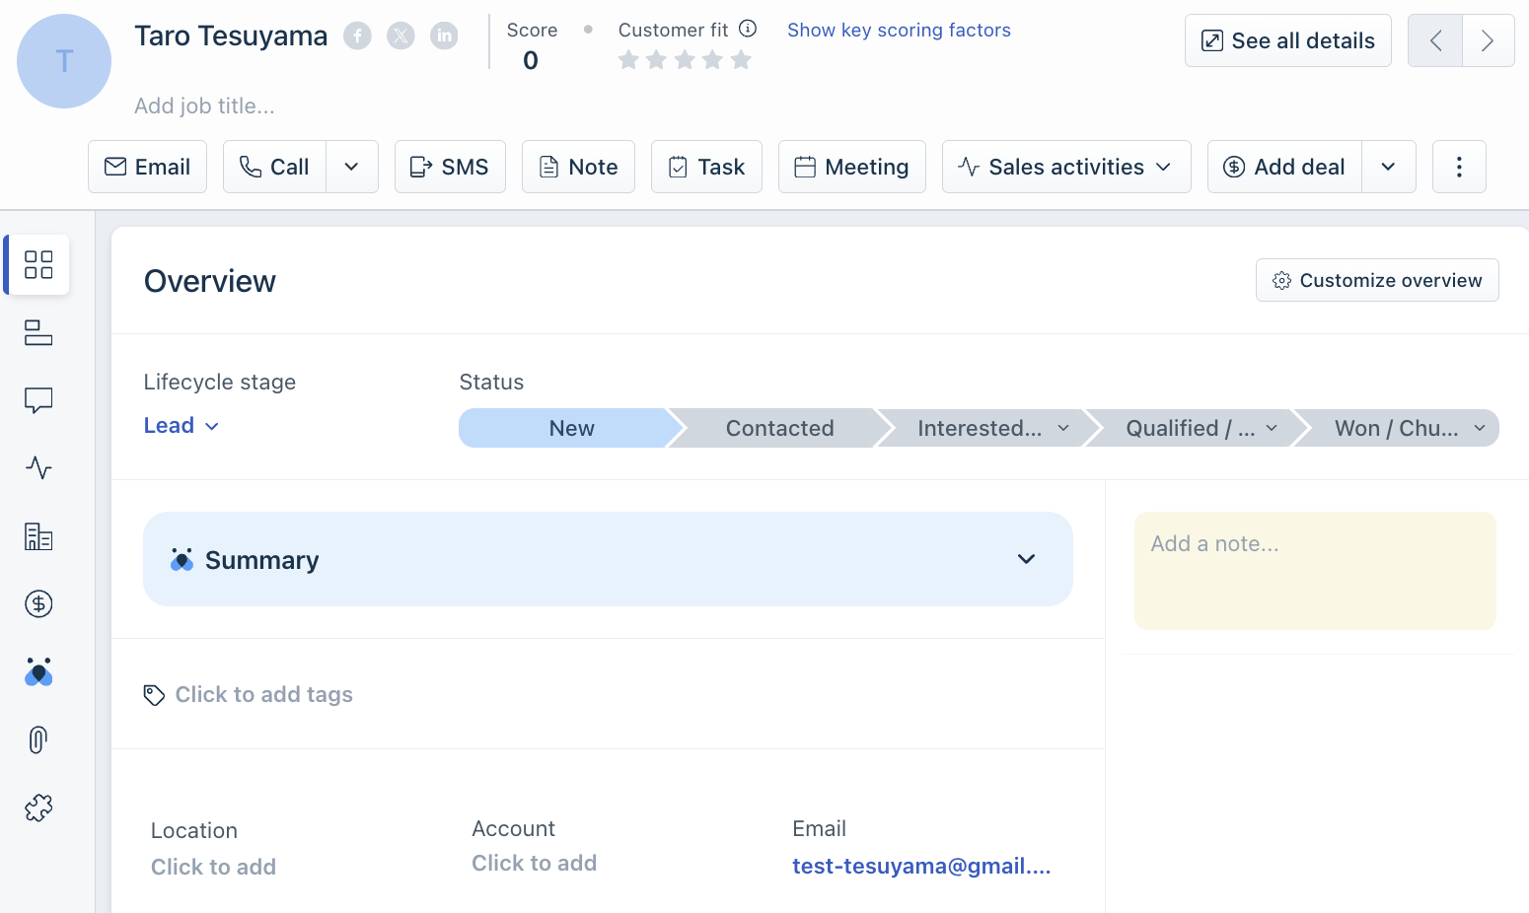Open the deals dollar sidebar icon
1529x913 pixels.
click(x=38, y=603)
